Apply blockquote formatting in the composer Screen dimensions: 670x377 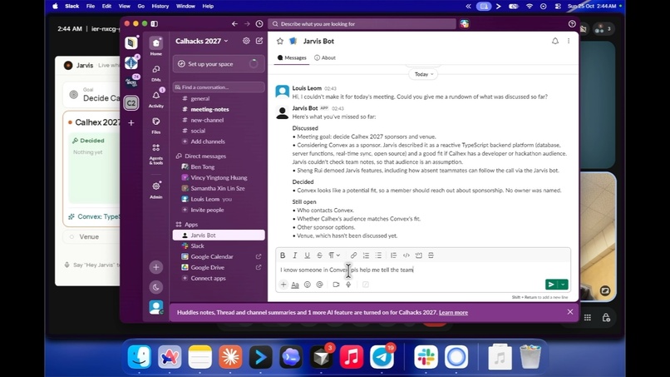coord(393,255)
